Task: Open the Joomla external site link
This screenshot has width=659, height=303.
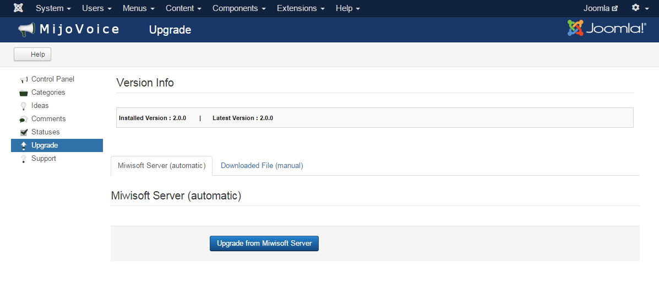Action: coord(600,8)
